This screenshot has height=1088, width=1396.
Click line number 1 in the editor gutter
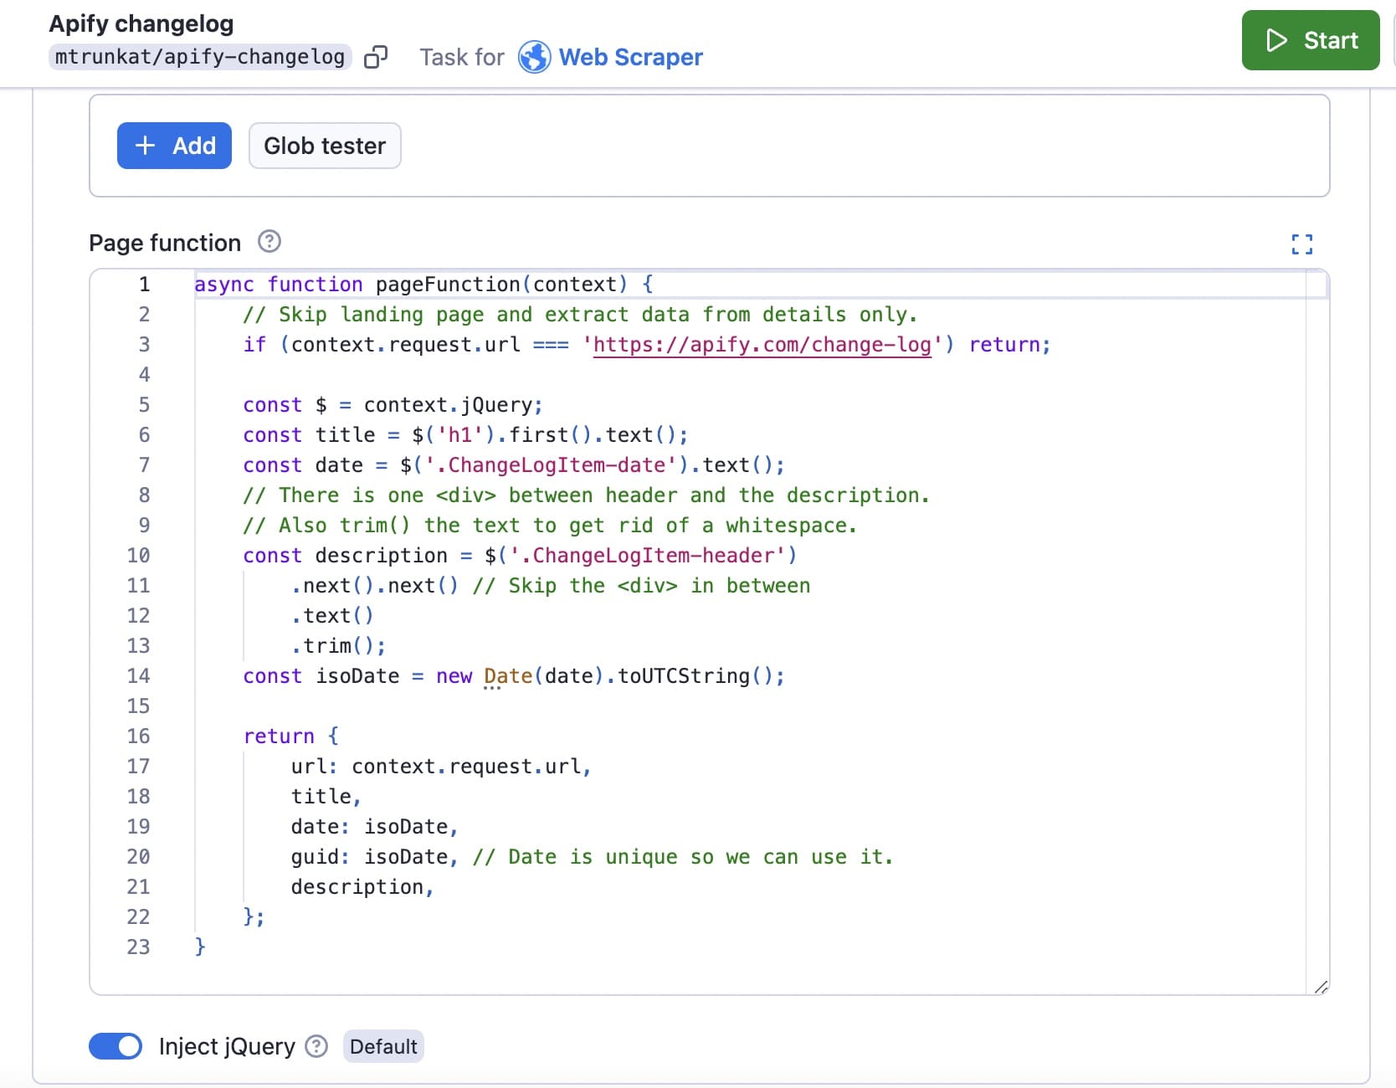(x=144, y=285)
